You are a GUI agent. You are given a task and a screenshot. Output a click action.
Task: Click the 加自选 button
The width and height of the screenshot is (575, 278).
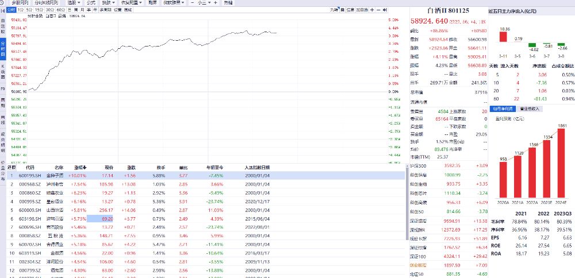[362, 10]
